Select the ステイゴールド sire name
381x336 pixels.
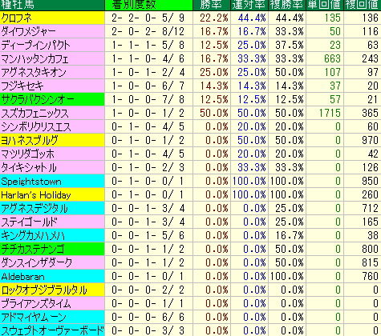point(30,222)
